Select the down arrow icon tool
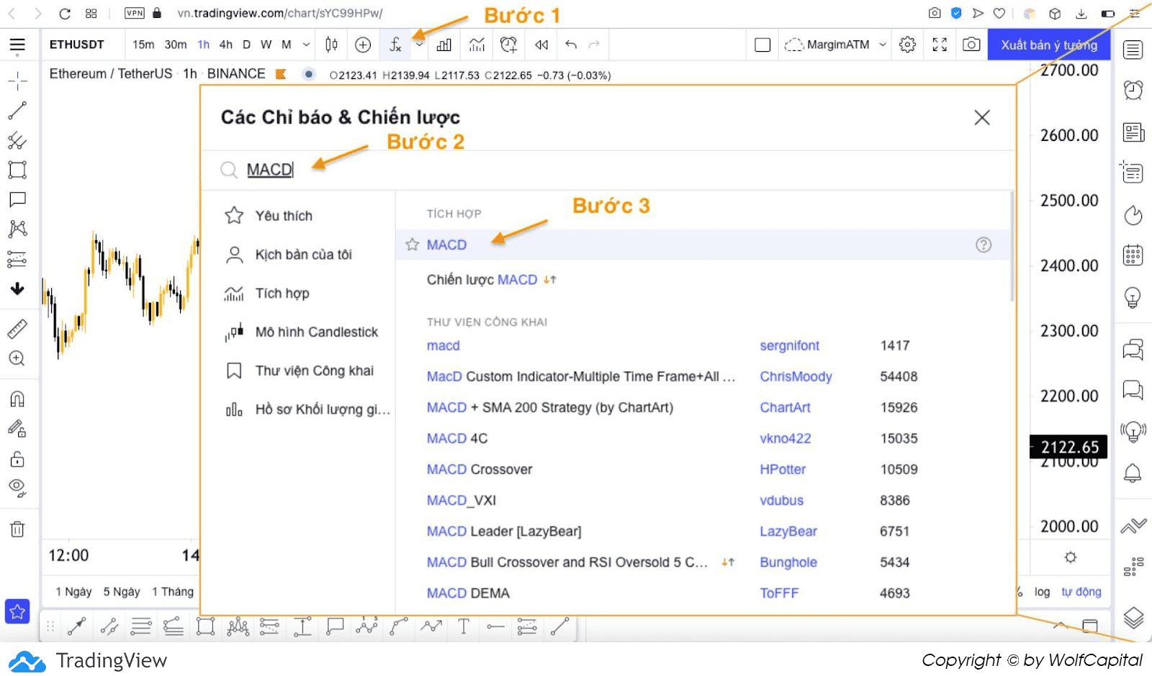 click(x=17, y=288)
